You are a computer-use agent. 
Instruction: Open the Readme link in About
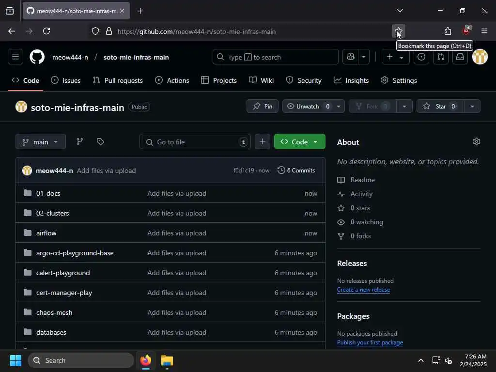pos(362,180)
